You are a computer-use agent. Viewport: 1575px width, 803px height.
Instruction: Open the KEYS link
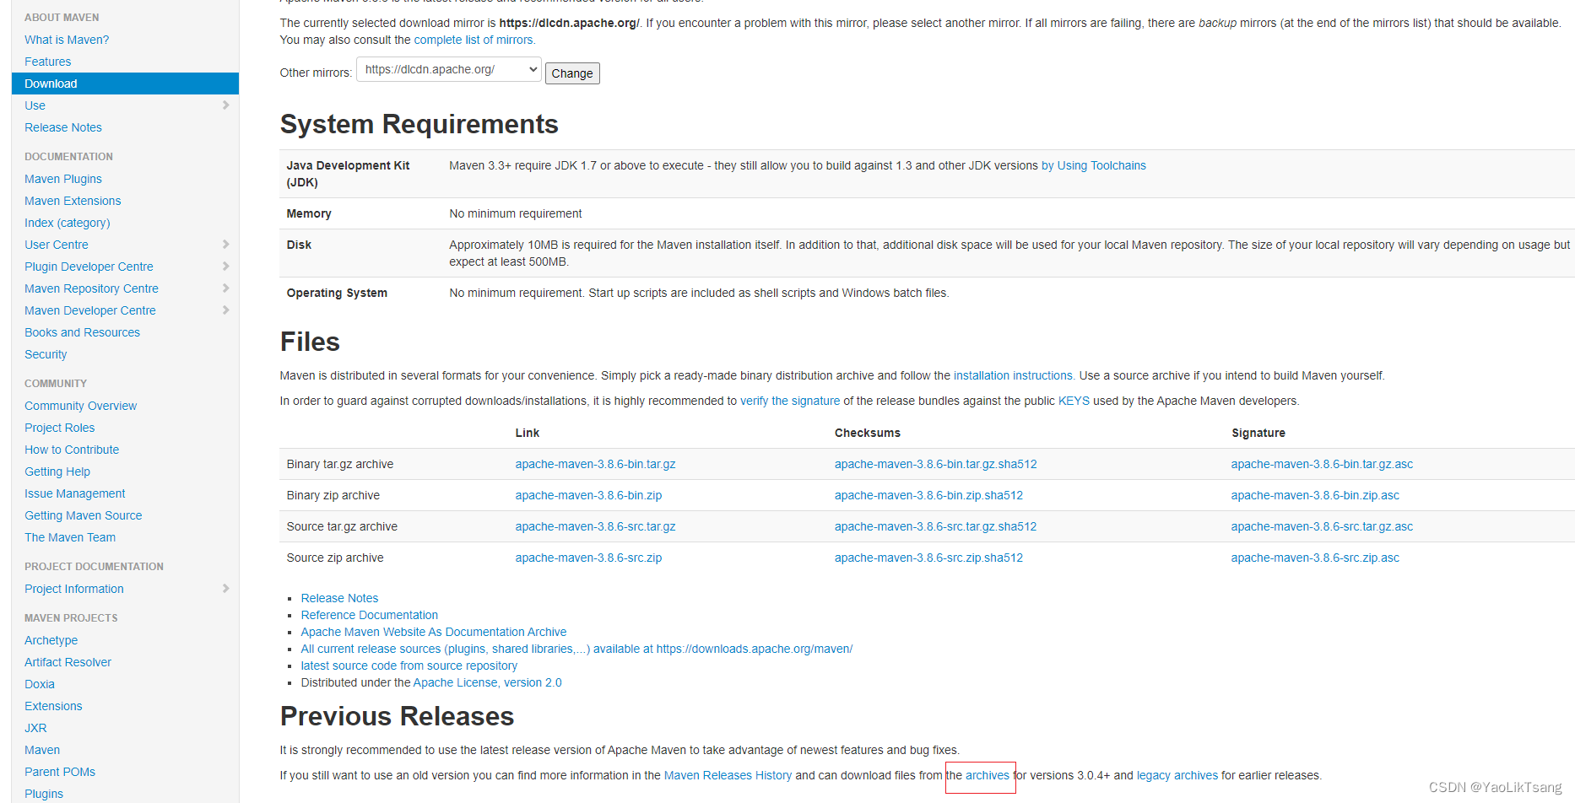click(x=1074, y=401)
